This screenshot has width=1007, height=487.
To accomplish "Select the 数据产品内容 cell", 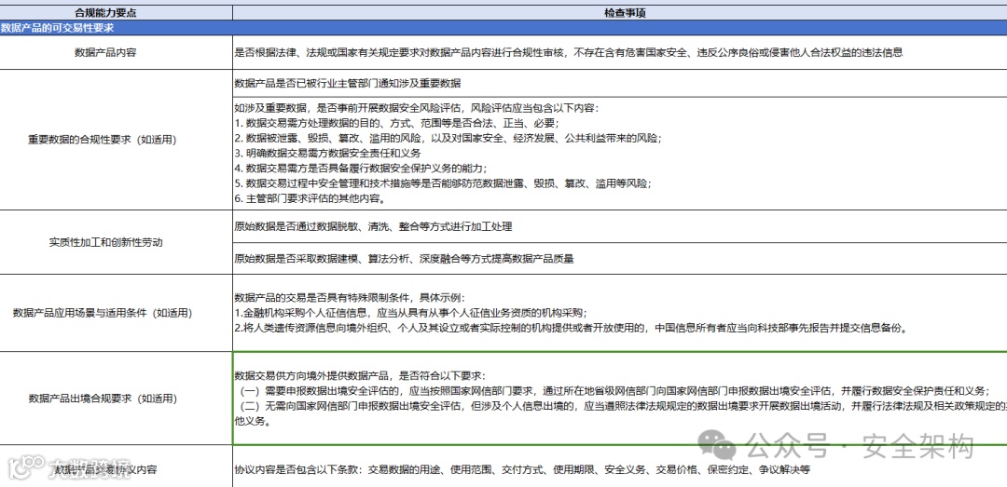I will point(116,53).
